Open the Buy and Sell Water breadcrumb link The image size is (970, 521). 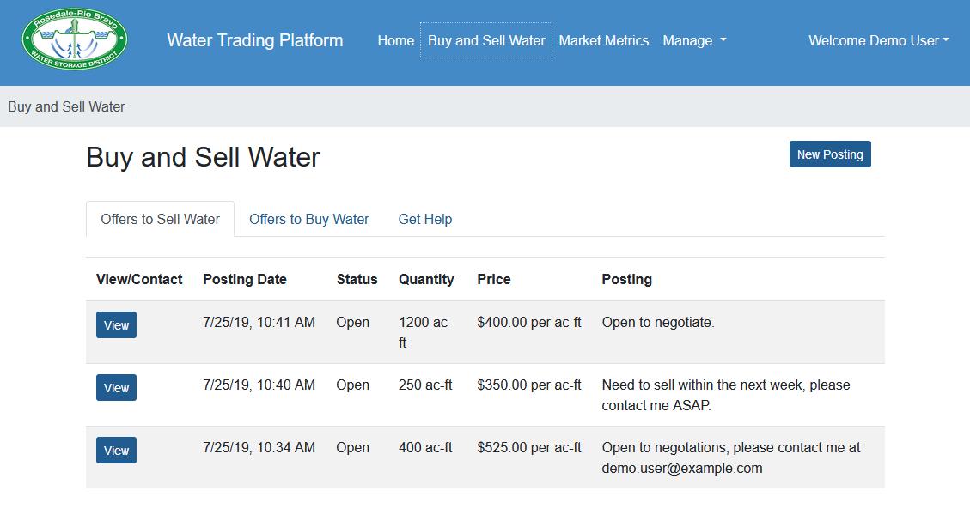click(x=65, y=106)
